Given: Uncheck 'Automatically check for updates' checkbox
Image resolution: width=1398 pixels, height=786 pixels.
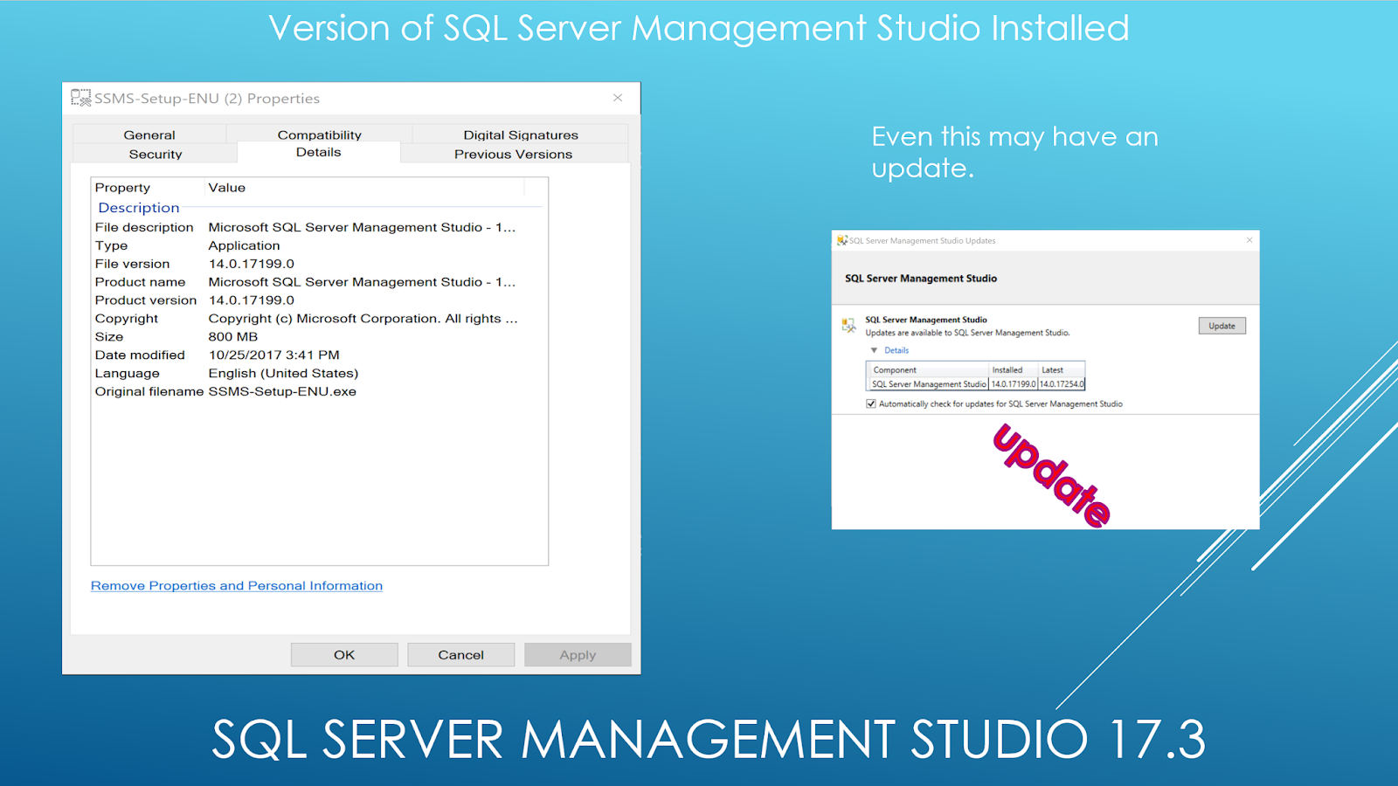Looking at the screenshot, I should (x=871, y=403).
